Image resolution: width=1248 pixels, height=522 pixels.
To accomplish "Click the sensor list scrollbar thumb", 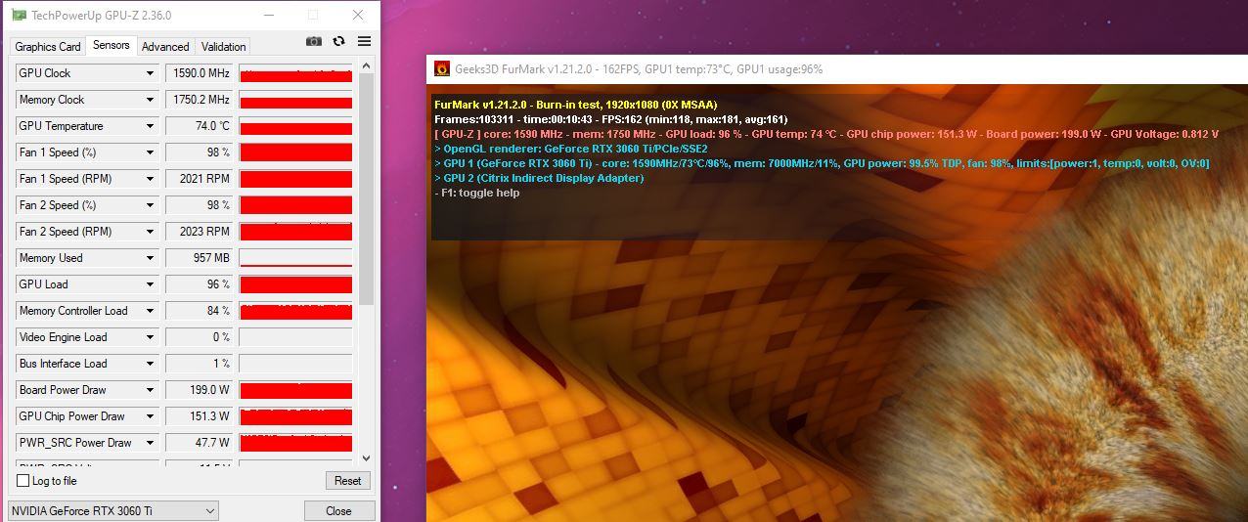I will point(367,191).
